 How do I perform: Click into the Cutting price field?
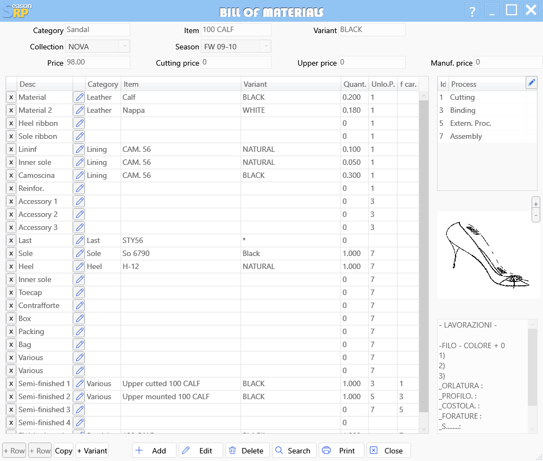[236, 62]
